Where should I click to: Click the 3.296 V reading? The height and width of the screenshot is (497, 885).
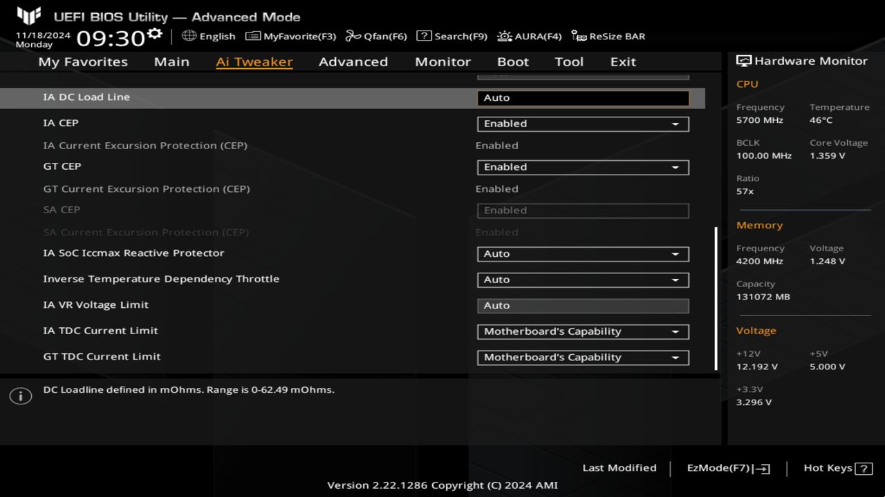pos(754,402)
